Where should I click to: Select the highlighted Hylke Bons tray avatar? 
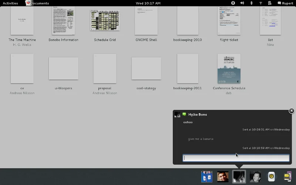coord(239,177)
